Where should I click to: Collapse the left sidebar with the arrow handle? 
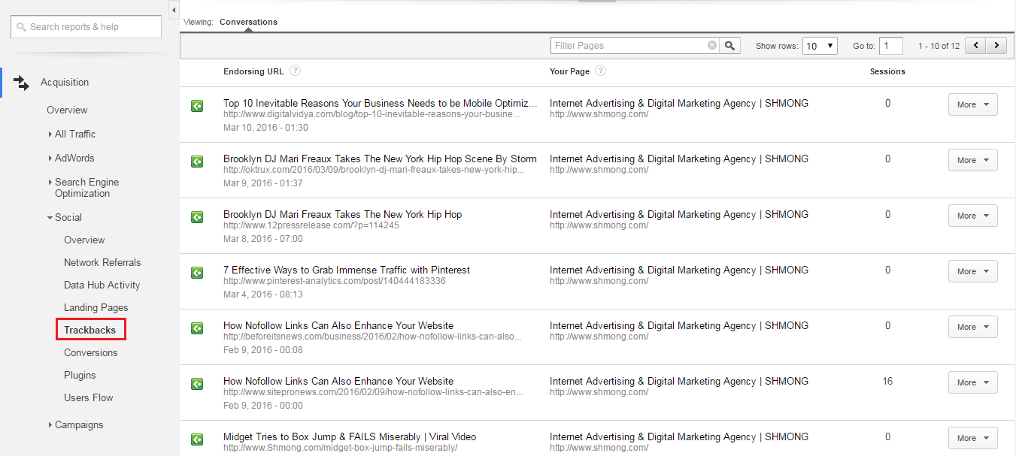tap(174, 11)
